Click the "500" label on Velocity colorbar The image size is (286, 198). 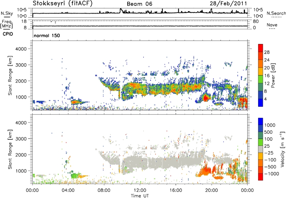click(x=268, y=132)
